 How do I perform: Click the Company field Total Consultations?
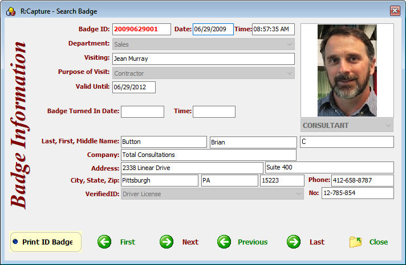[x=209, y=155]
